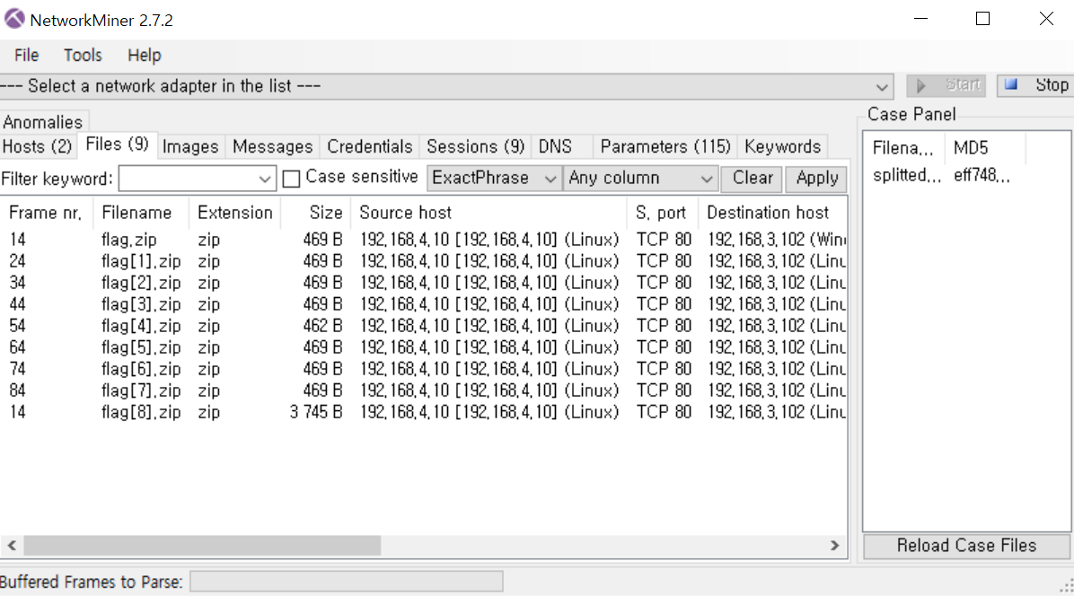Sort by the Size column header
Screen dimensions: 1074x596
pyautogui.click(x=316, y=213)
